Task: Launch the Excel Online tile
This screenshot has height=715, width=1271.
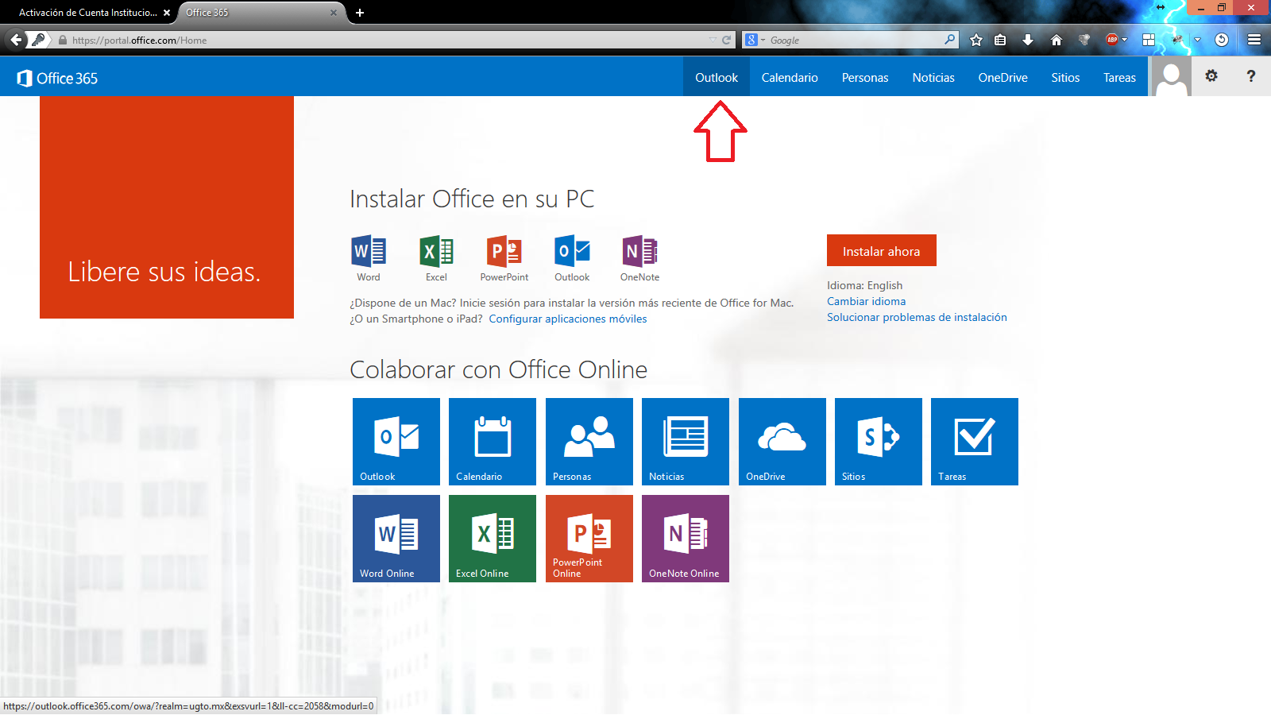Action: (492, 538)
